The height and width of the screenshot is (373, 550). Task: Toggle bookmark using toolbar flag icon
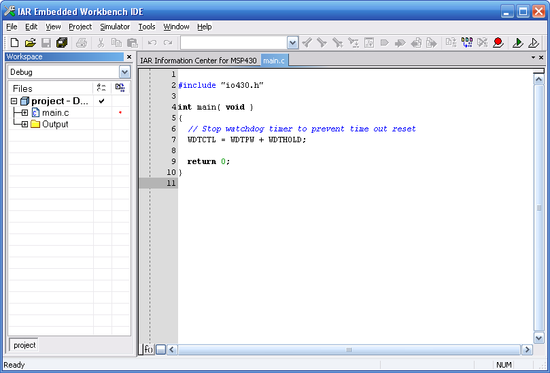point(384,43)
